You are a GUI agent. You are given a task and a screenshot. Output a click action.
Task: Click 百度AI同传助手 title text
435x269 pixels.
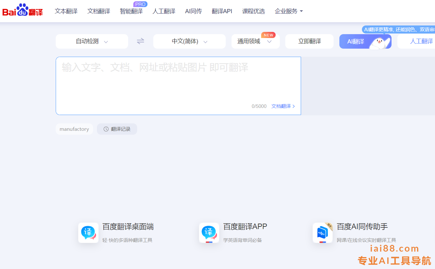pyautogui.click(x=362, y=226)
